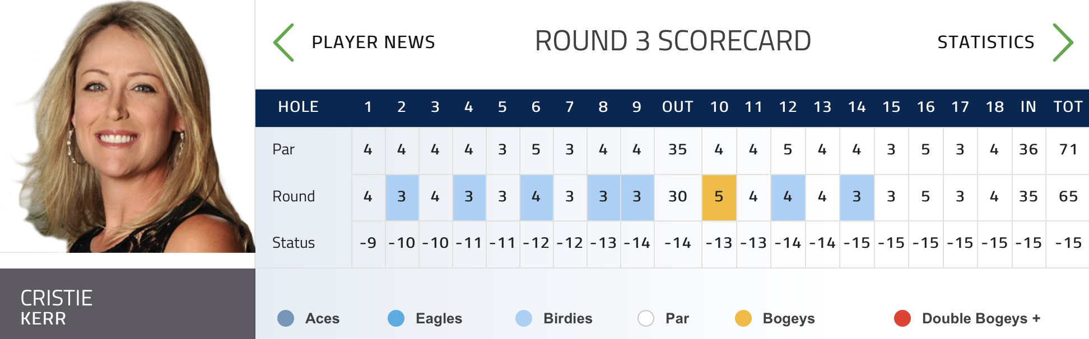
Task: Click the Eagles legend circle
Action: point(396,318)
